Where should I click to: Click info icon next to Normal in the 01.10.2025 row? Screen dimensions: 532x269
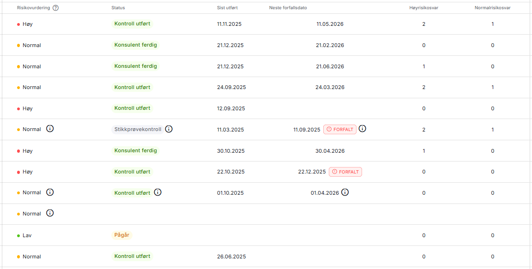(50, 192)
